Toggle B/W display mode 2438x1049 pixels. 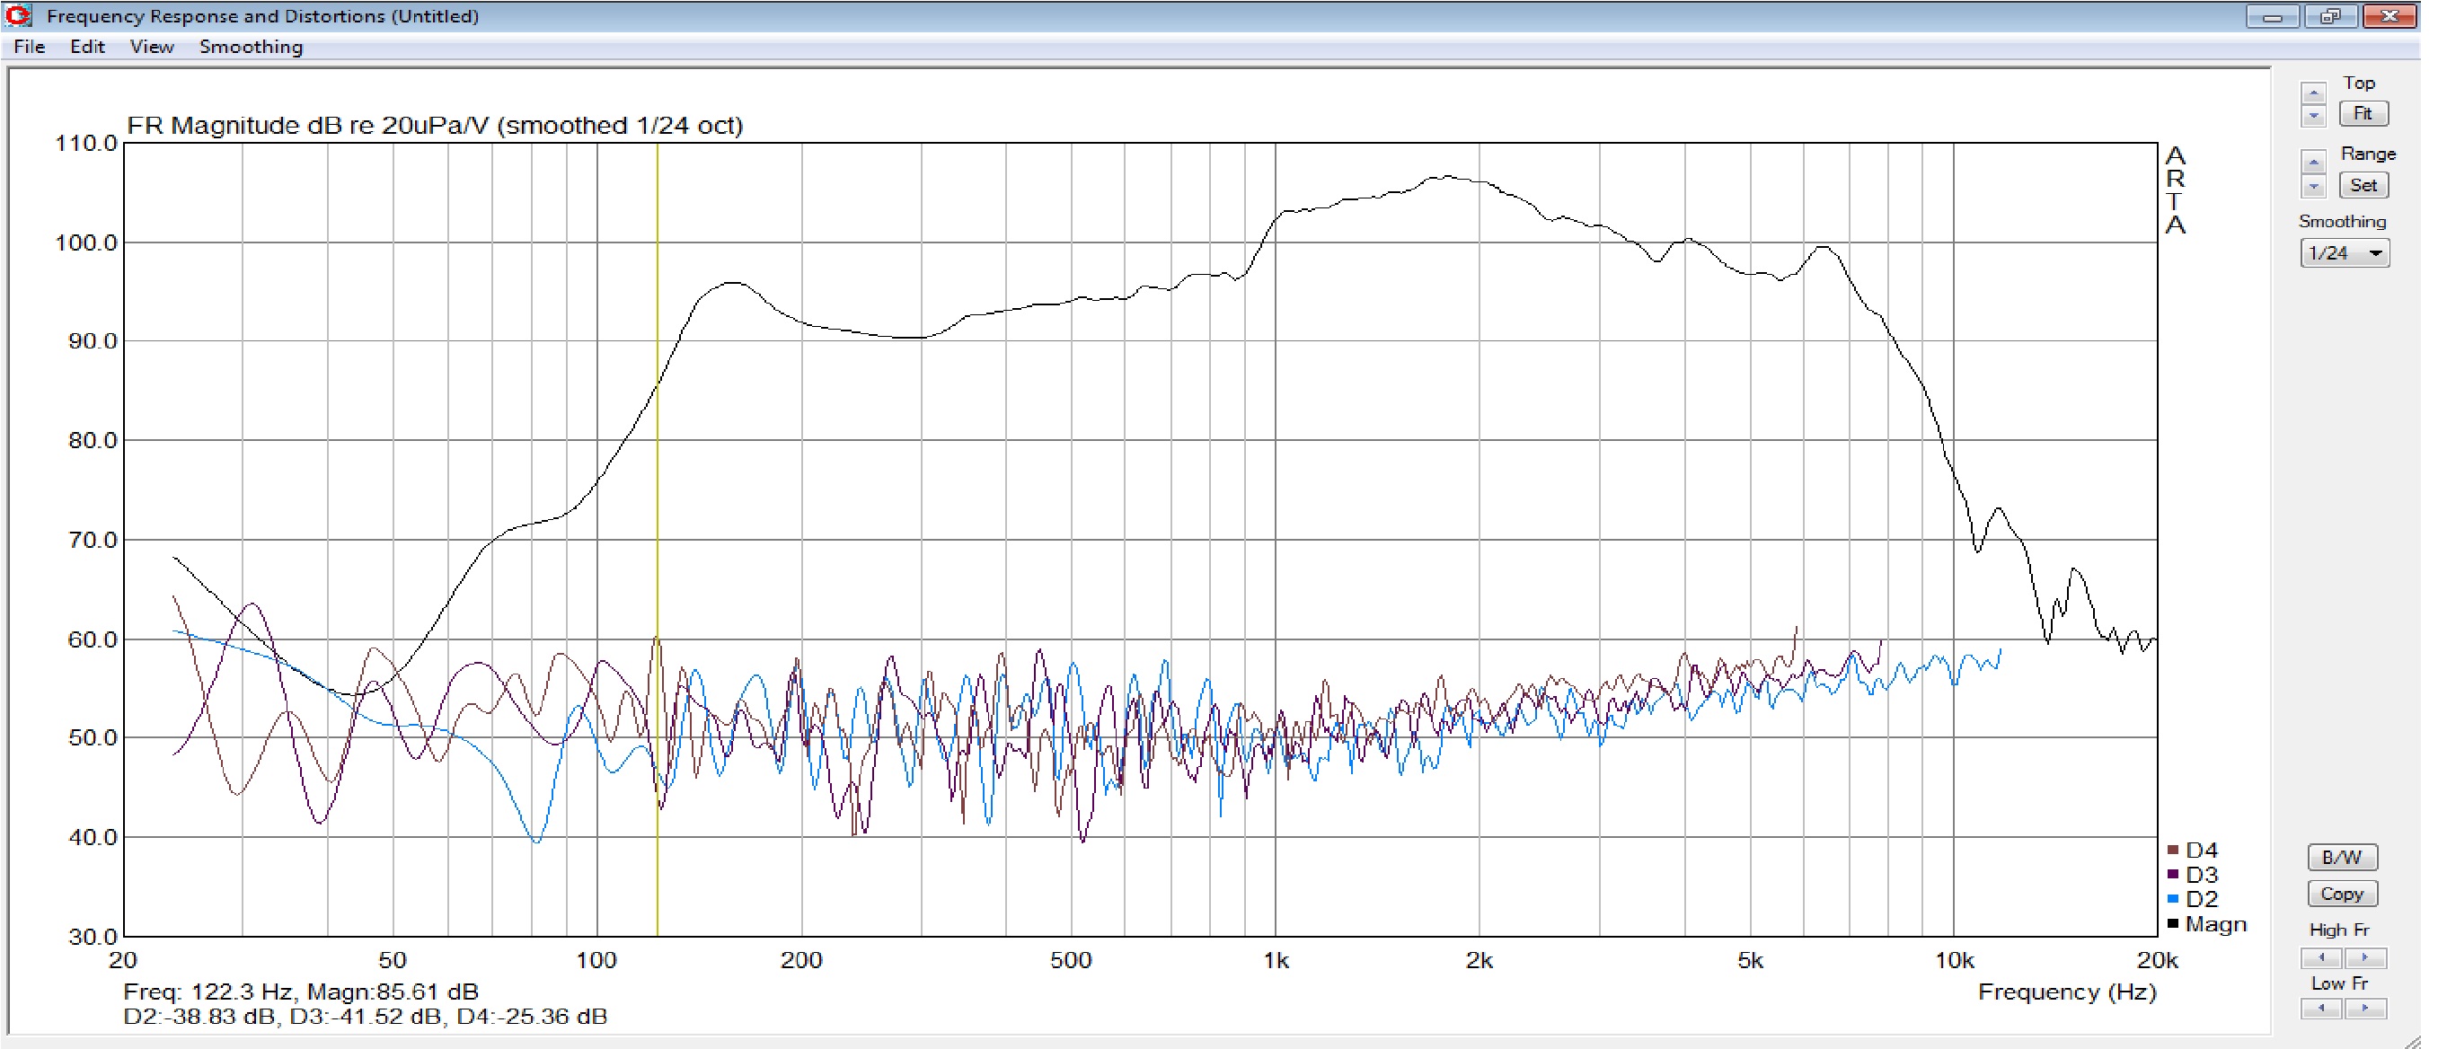[2342, 858]
